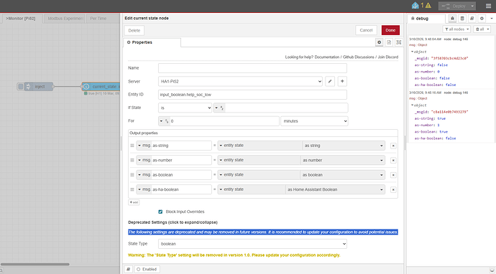Open the Github Discussions link
496x274 pixels.
click(359, 57)
